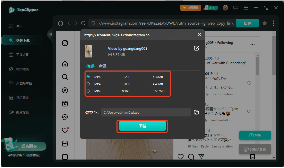Go back with the left arrow

(69, 23)
